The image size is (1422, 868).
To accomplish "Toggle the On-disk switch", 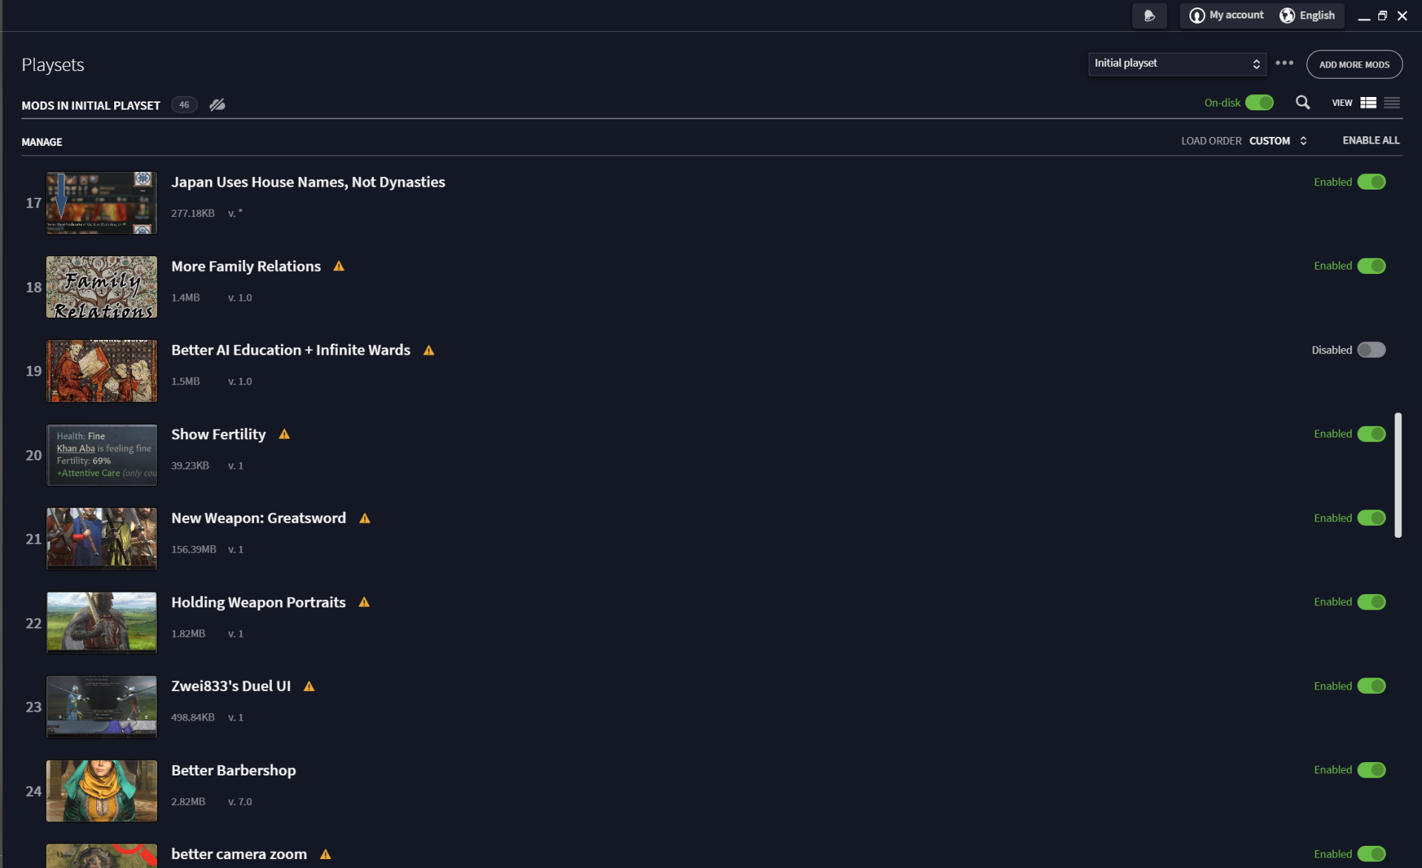I will 1259,103.
